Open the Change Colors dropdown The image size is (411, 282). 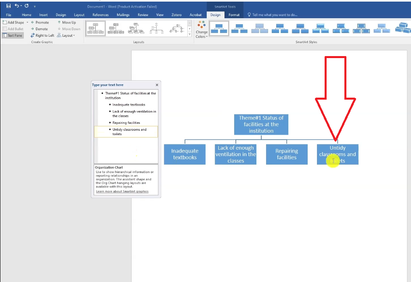click(x=201, y=29)
